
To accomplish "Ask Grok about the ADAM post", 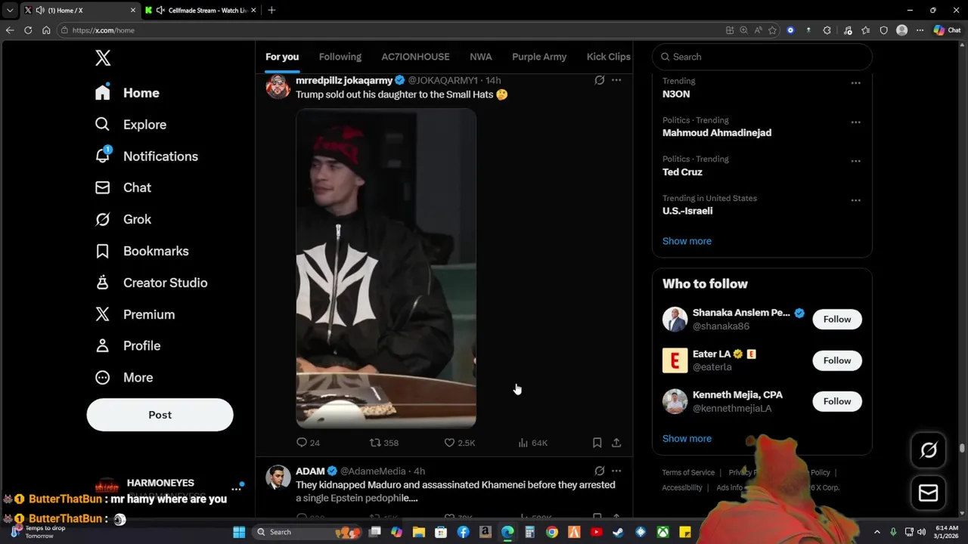I will click(600, 471).
